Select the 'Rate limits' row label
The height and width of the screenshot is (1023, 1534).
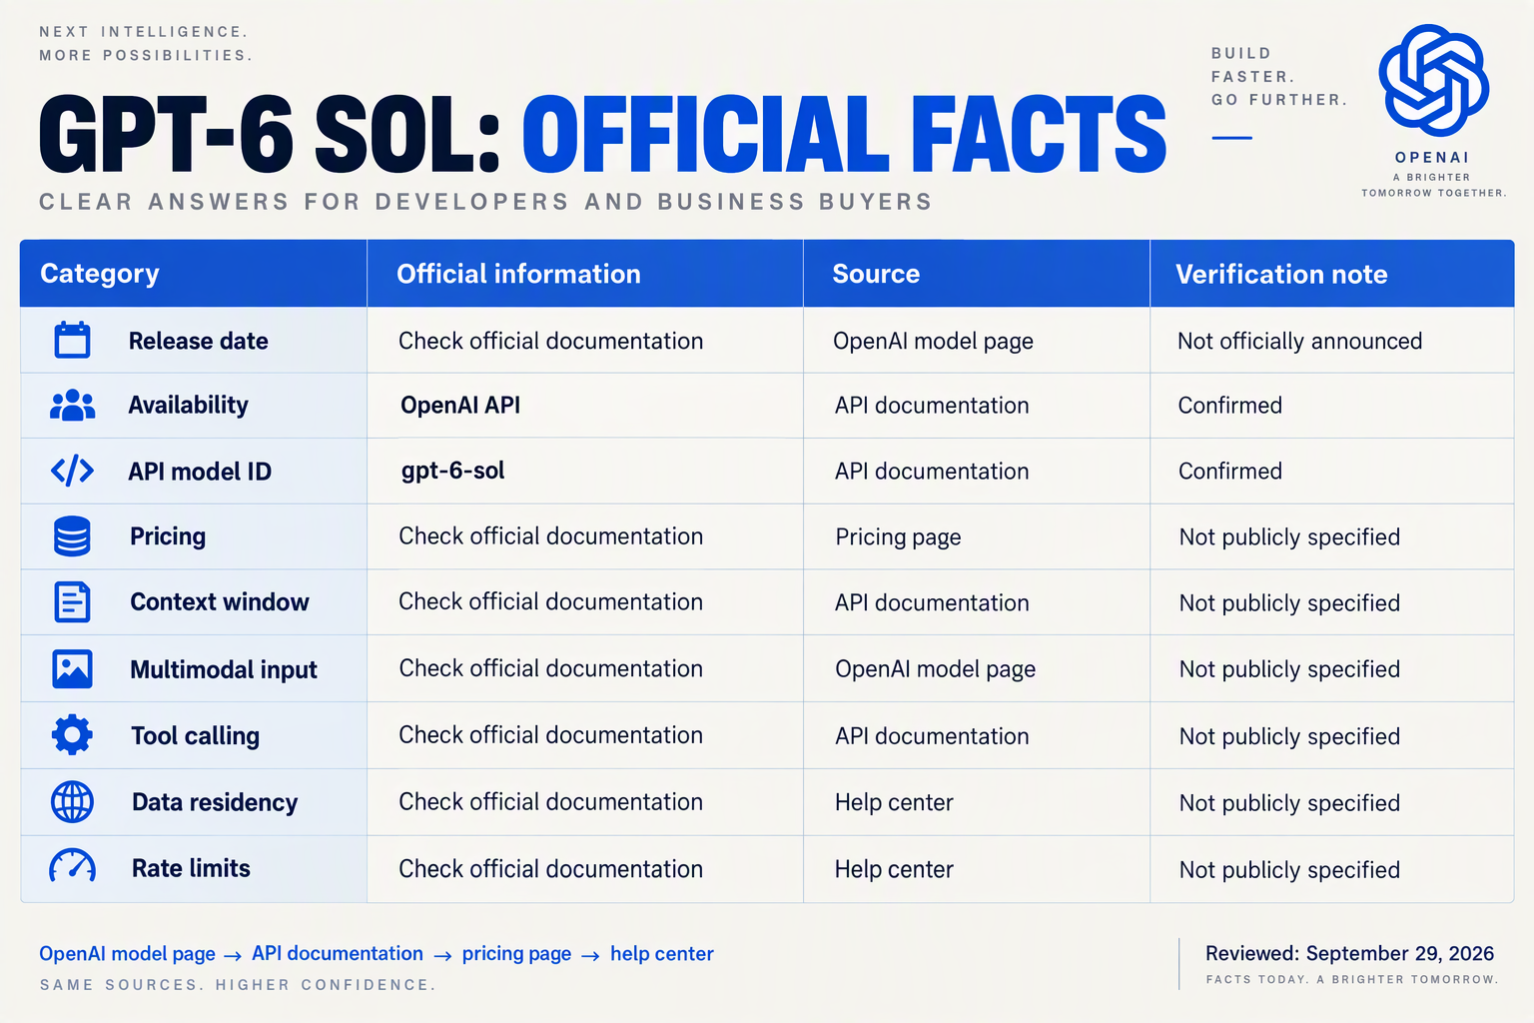coord(191,868)
